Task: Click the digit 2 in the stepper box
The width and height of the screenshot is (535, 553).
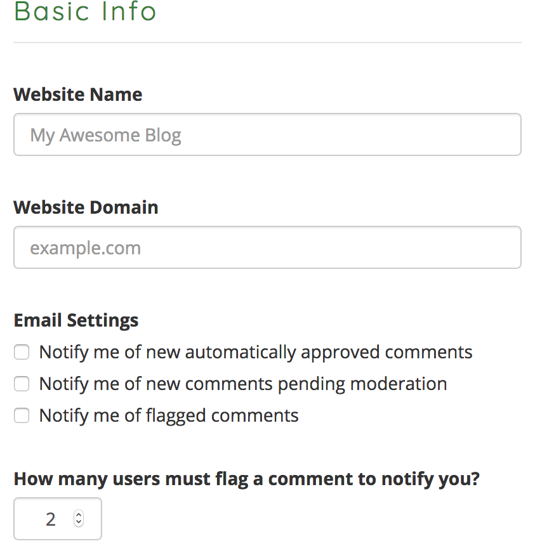Action: (x=51, y=519)
